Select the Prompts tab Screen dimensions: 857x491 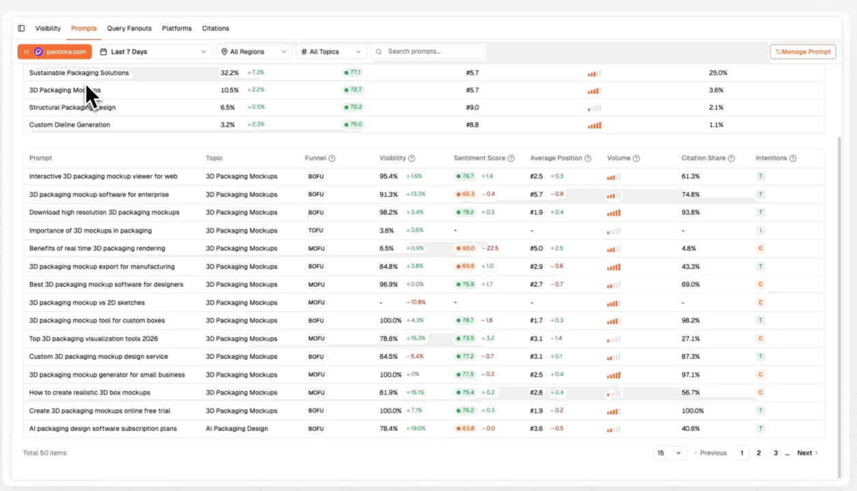coord(84,29)
